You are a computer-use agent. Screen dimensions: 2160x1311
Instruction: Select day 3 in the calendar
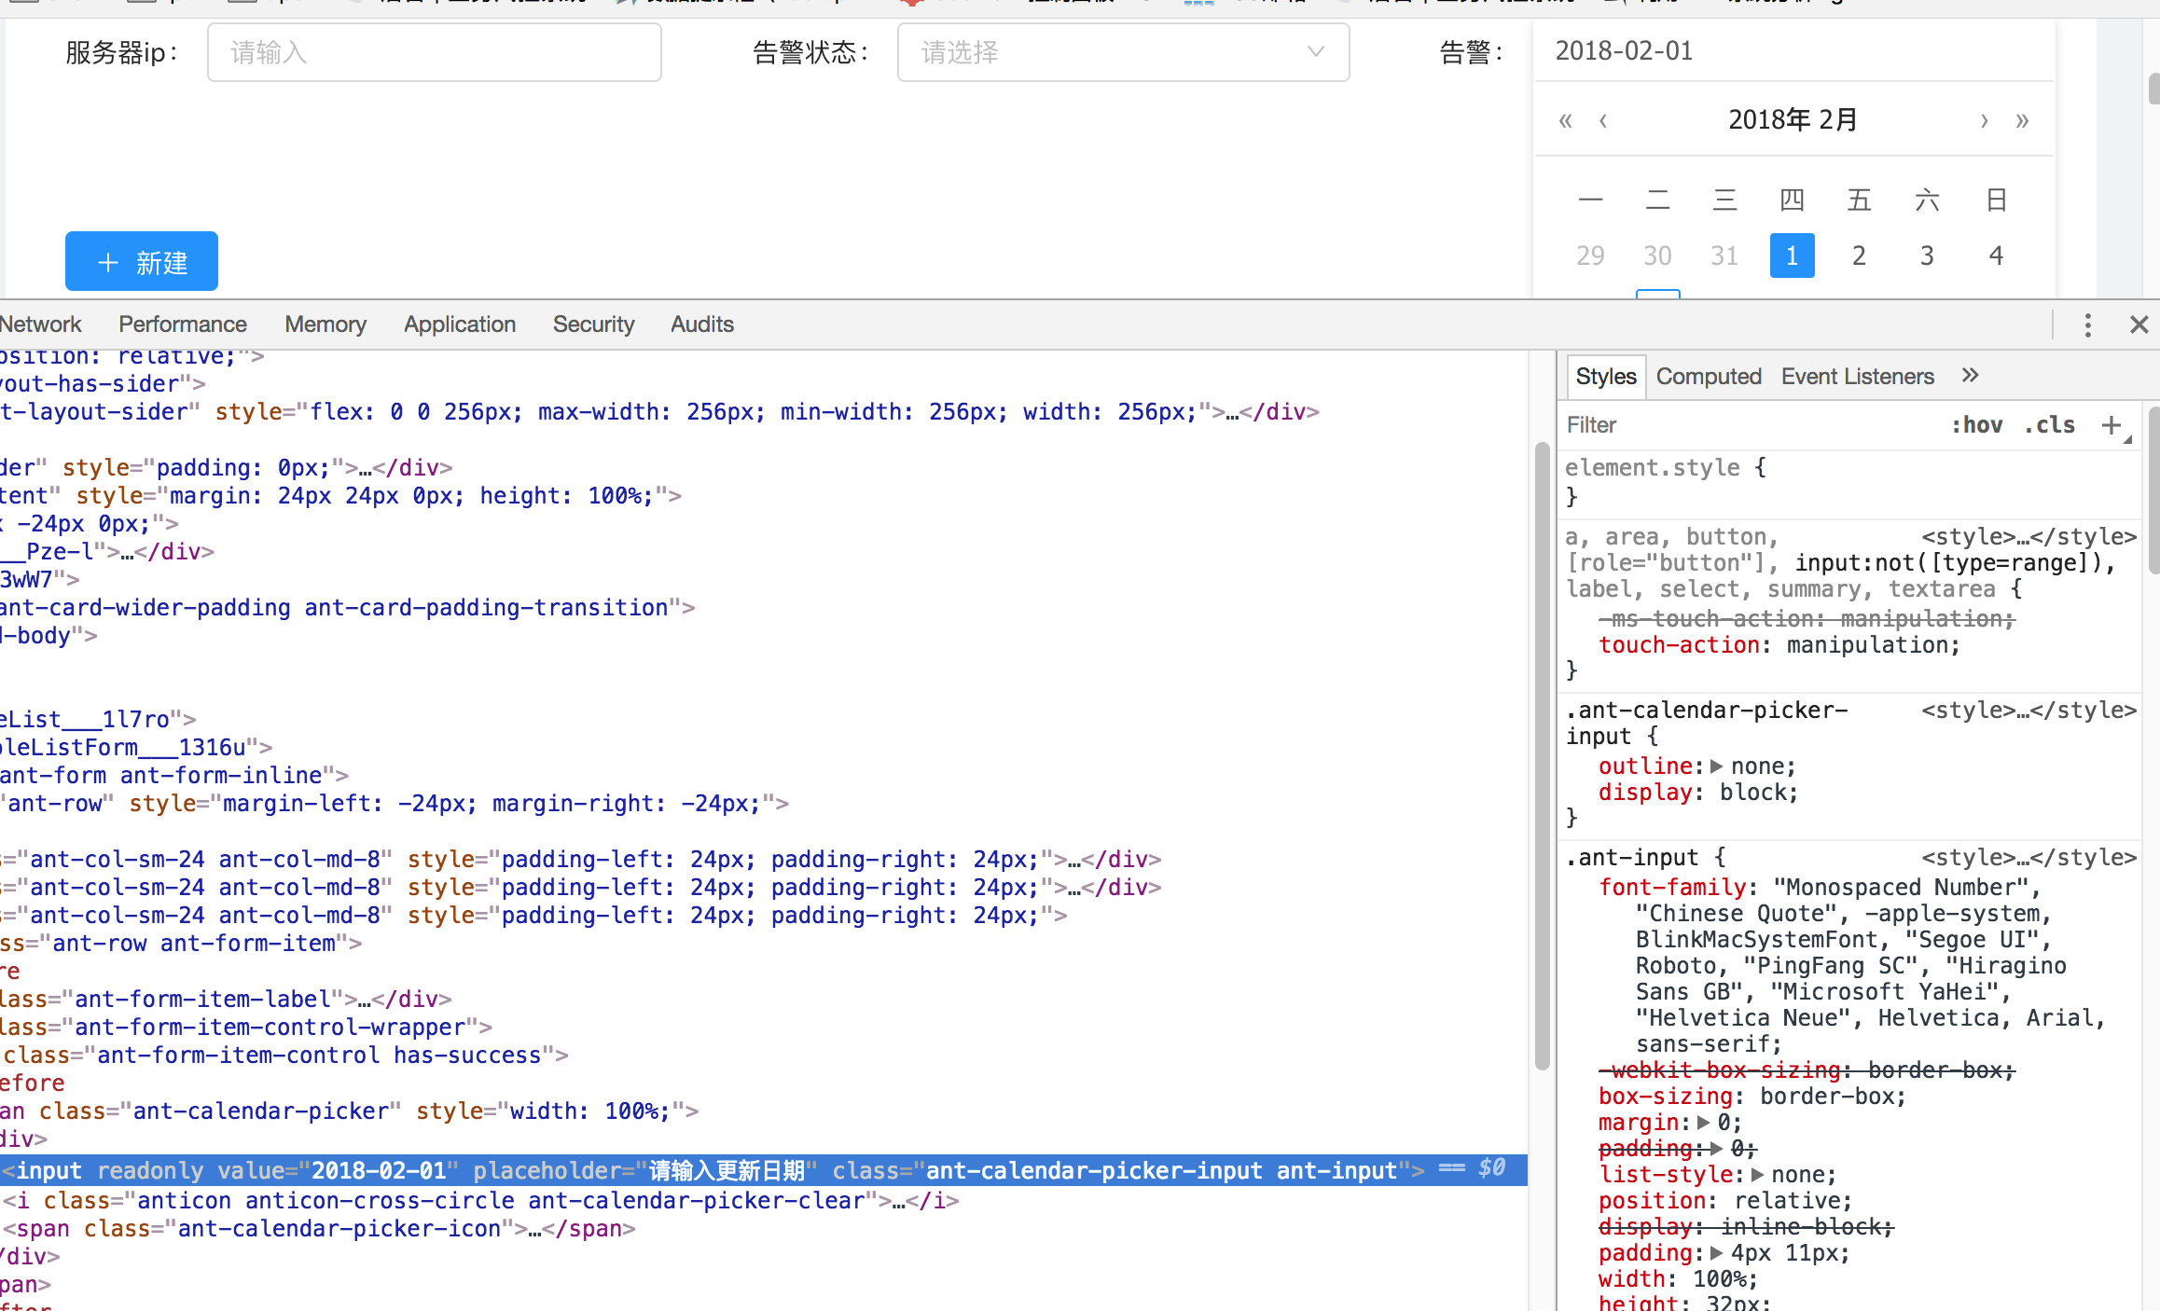[1927, 255]
